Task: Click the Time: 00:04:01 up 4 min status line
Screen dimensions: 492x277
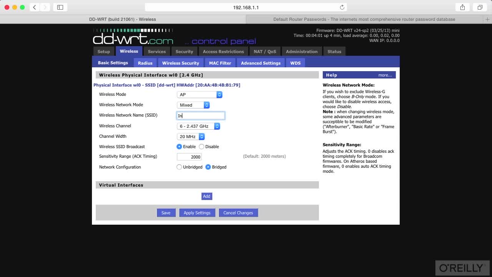Action: 346,35
